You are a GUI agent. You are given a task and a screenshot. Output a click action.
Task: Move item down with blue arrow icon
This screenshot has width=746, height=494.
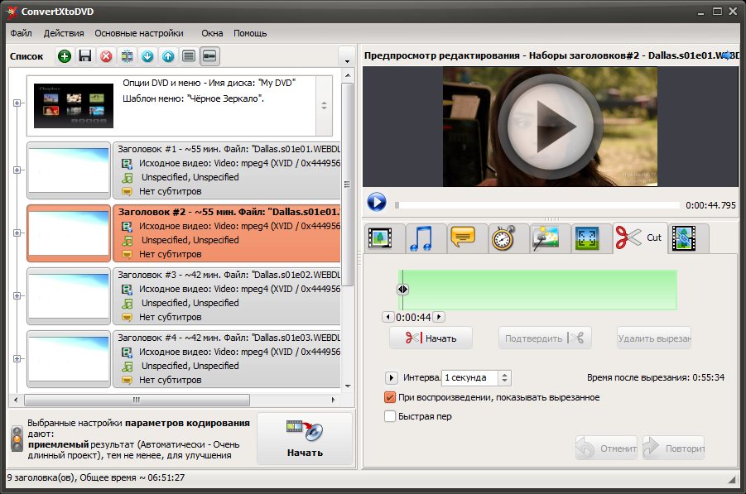coord(147,56)
